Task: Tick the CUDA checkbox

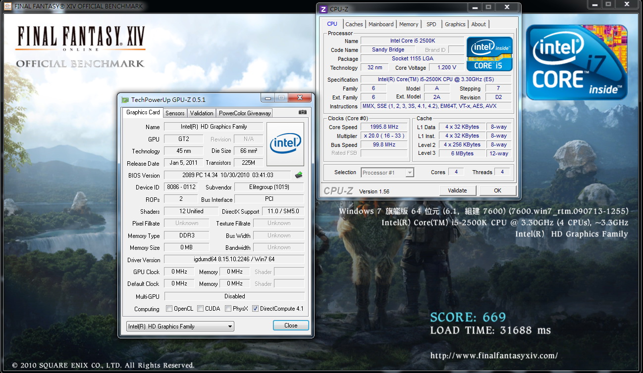Action: 201,309
